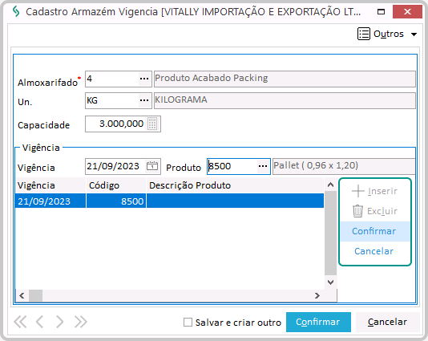Click the Excluir trash button

pyautogui.click(x=374, y=211)
